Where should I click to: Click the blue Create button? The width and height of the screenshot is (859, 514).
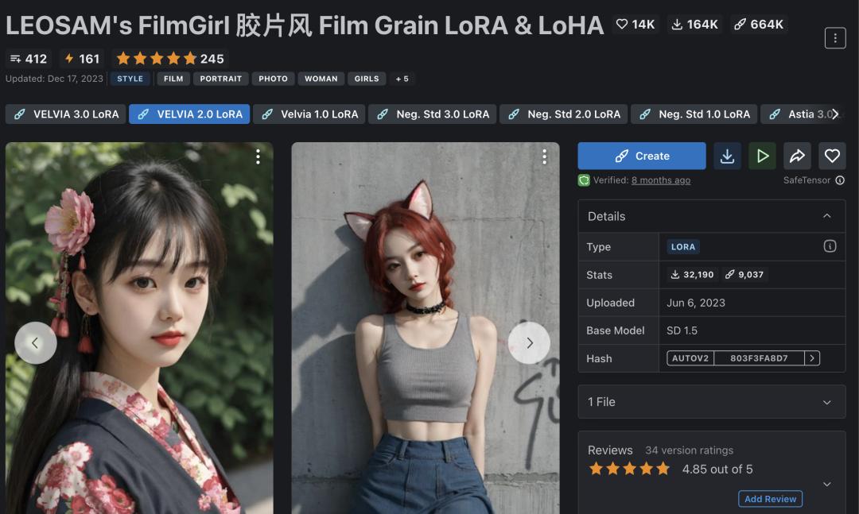click(x=642, y=156)
